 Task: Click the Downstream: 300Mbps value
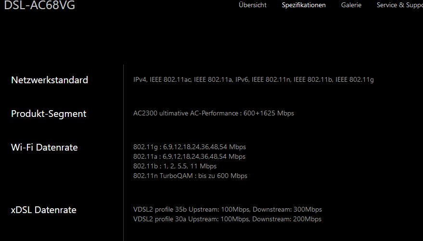[287, 209]
